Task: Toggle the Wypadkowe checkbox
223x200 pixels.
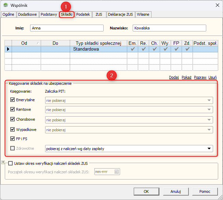Action: click(x=13, y=130)
